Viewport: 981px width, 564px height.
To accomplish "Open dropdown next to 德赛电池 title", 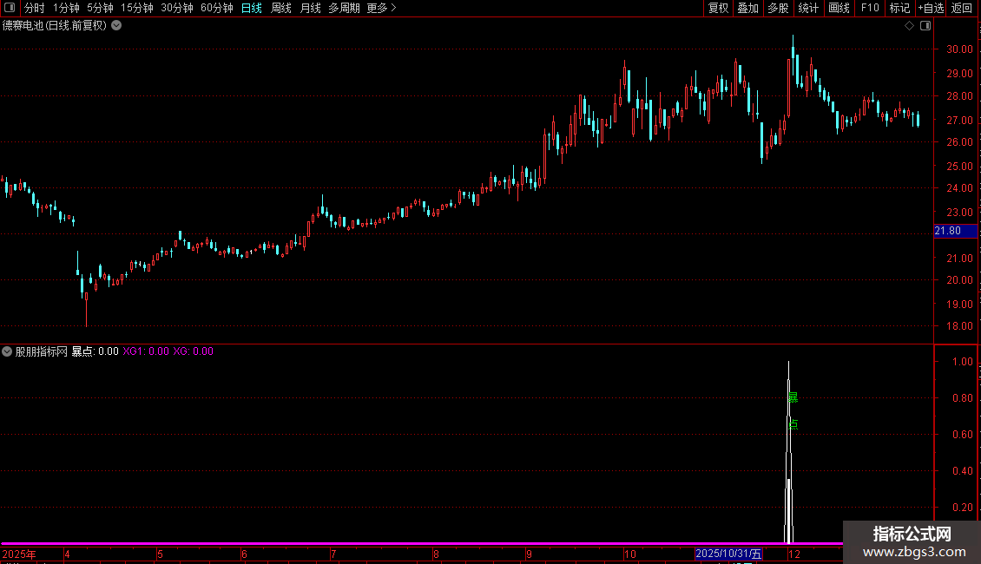I will point(116,26).
